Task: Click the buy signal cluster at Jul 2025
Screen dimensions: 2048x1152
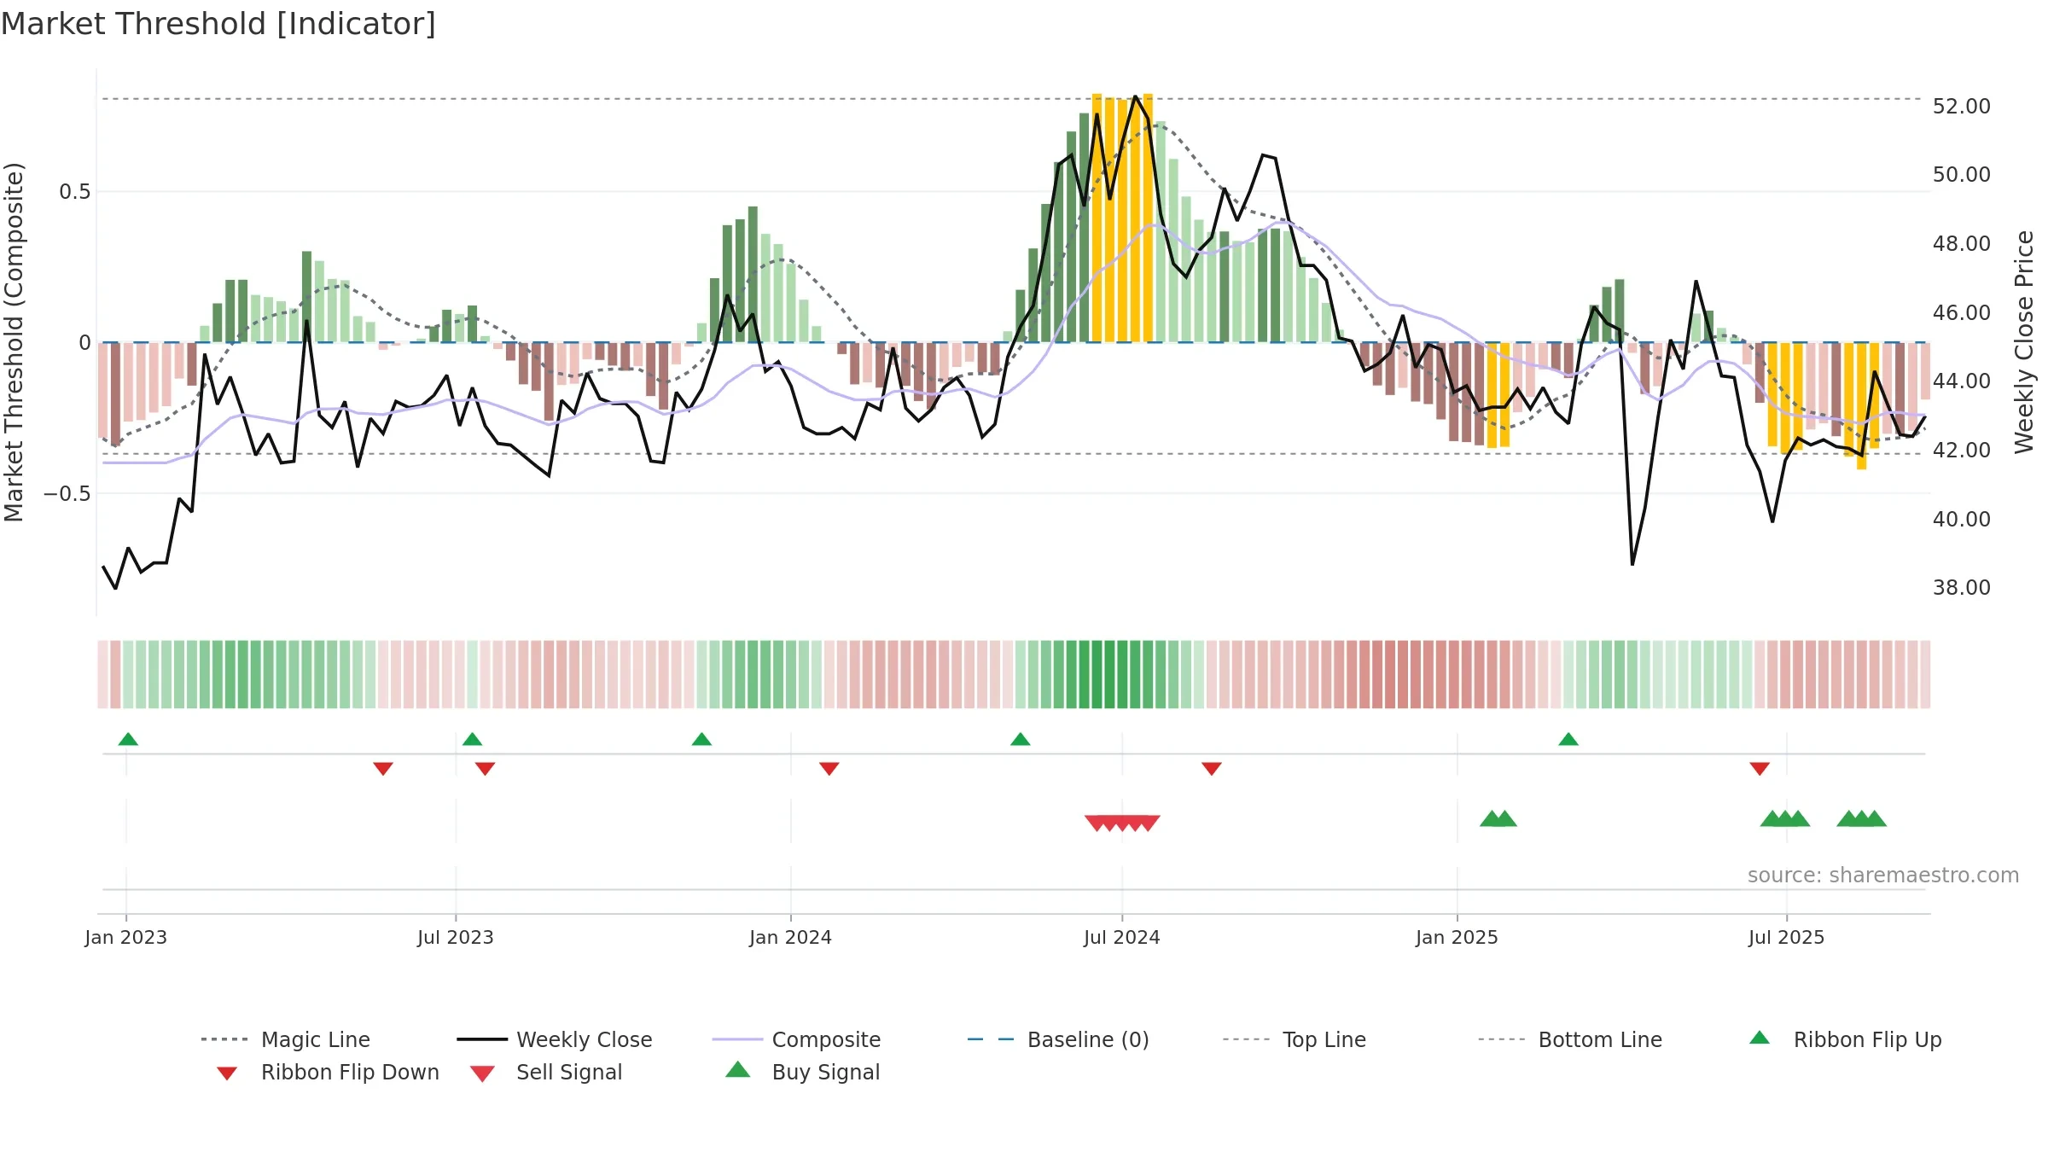Action: pos(1784,818)
